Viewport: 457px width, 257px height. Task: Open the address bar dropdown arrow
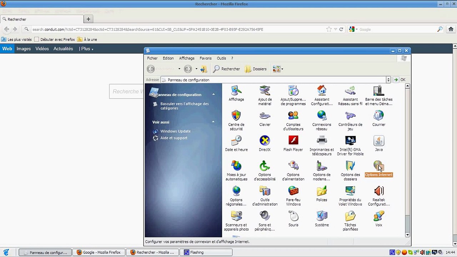click(388, 80)
